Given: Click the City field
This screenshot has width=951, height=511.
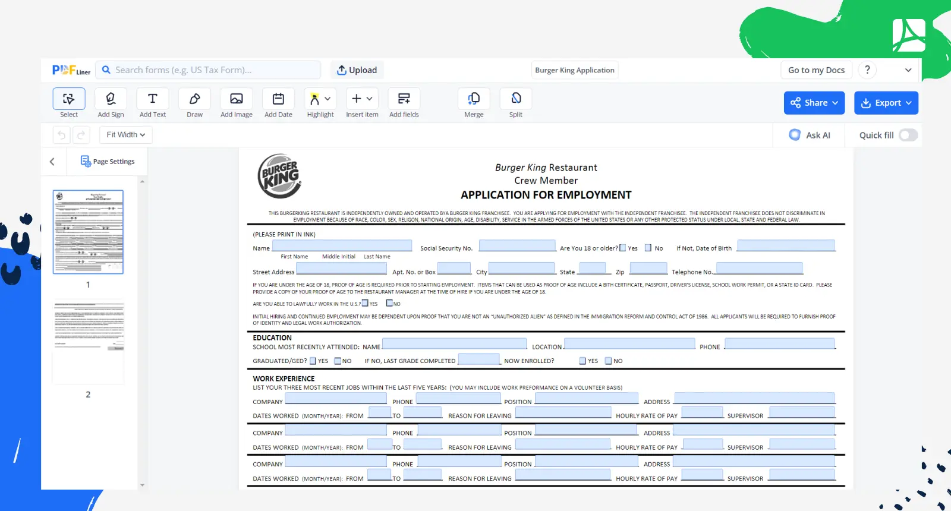Looking at the screenshot, I should point(521,269).
